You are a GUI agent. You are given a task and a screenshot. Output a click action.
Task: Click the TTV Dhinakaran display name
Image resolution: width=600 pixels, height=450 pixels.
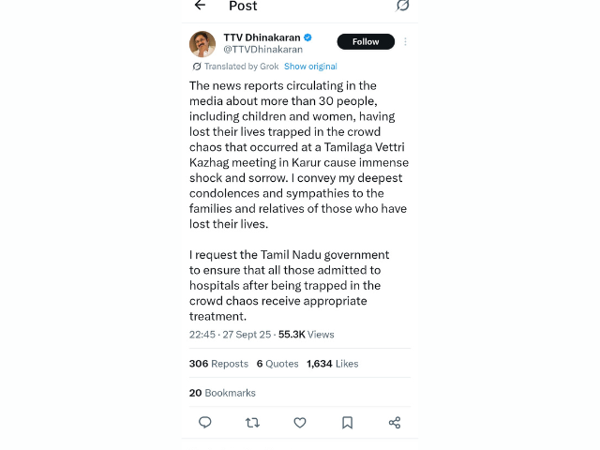262,37
